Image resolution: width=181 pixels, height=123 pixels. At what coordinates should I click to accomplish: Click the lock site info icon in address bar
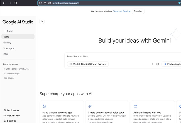point(45,3)
